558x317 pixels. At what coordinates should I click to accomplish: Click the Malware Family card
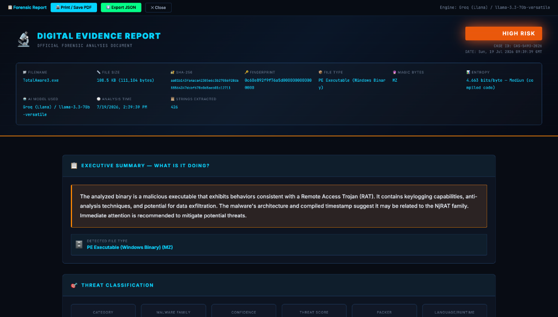pos(173,310)
